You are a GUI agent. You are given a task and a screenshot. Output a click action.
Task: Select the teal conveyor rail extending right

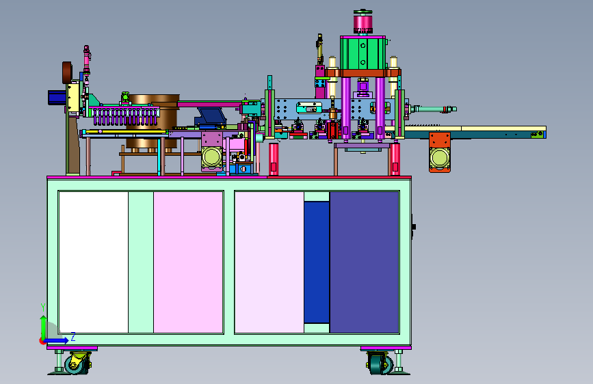click(475, 135)
